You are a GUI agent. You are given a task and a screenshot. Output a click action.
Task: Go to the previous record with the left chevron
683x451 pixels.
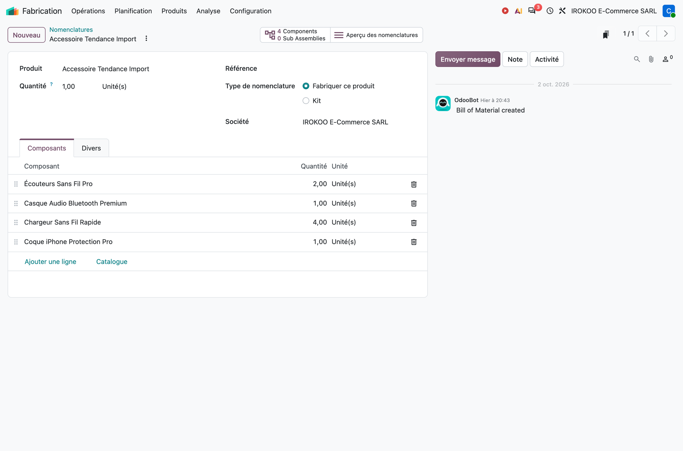(647, 34)
